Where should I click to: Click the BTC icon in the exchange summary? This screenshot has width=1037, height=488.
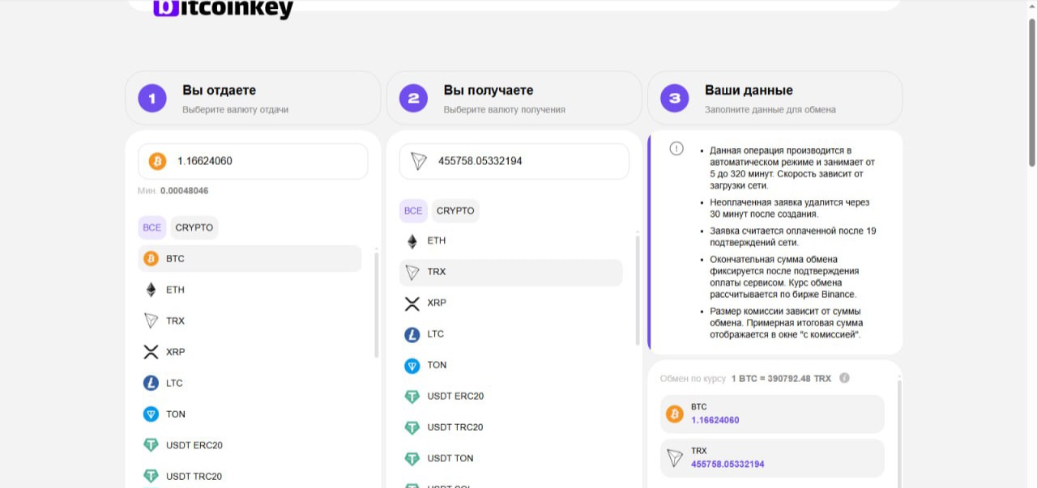click(674, 414)
